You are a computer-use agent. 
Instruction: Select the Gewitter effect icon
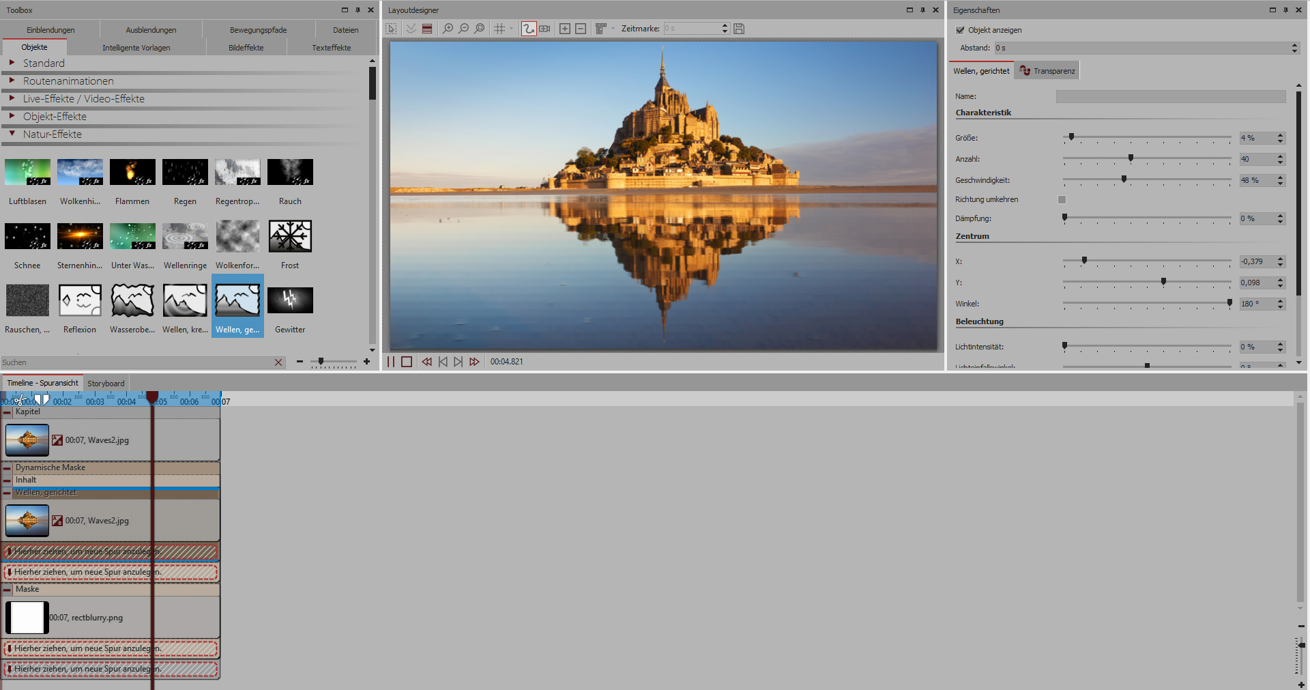290,301
